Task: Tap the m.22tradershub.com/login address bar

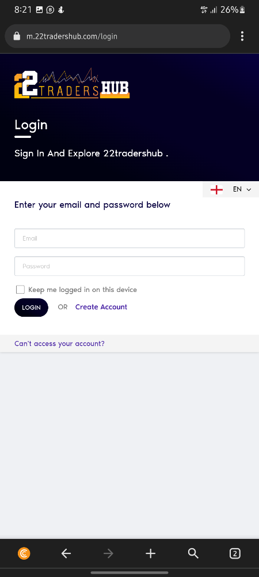Action: point(117,36)
